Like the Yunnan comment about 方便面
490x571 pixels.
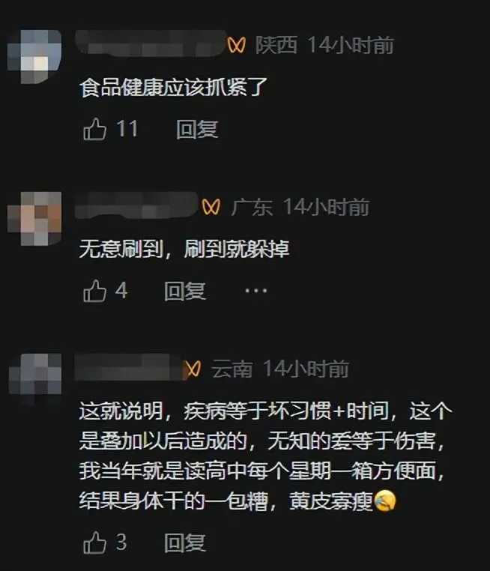coord(94,543)
